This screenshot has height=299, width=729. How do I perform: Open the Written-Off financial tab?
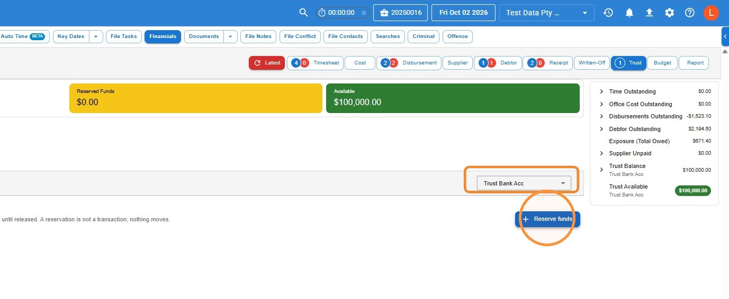point(591,63)
